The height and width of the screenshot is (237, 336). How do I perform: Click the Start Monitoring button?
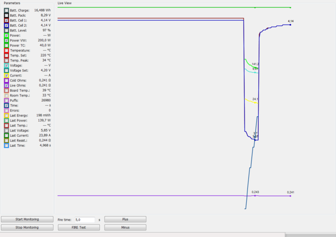click(x=27, y=219)
